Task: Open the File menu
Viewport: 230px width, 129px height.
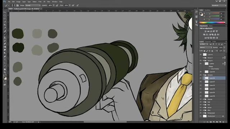Action: (9, 1)
